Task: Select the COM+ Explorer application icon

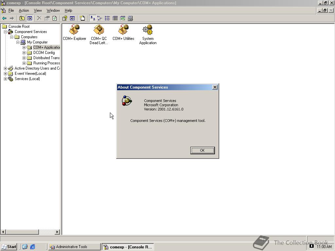Action: pyautogui.click(x=74, y=33)
